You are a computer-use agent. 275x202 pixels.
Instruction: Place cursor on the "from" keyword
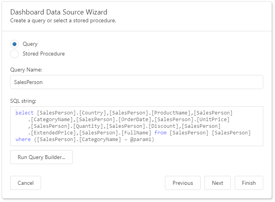(160, 133)
